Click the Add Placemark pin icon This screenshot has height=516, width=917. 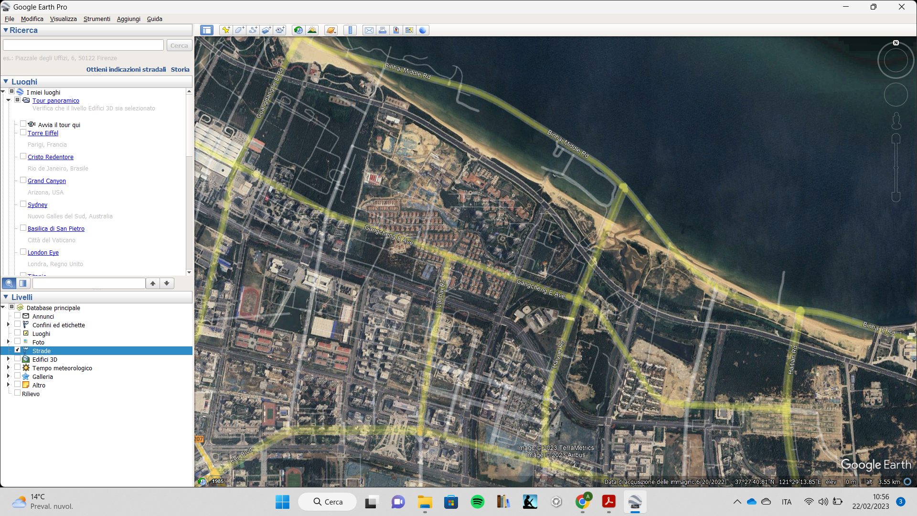[225, 30]
